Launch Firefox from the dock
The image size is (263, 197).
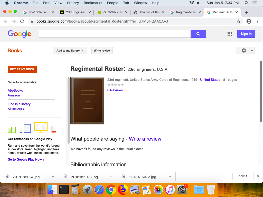pos(123,190)
